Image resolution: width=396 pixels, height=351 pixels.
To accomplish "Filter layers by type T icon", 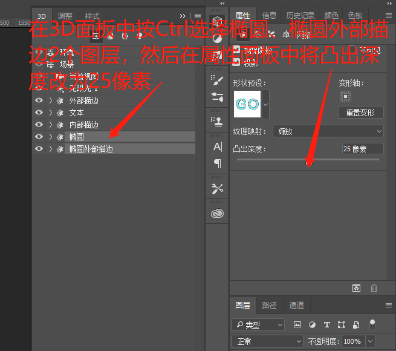I will (327, 324).
